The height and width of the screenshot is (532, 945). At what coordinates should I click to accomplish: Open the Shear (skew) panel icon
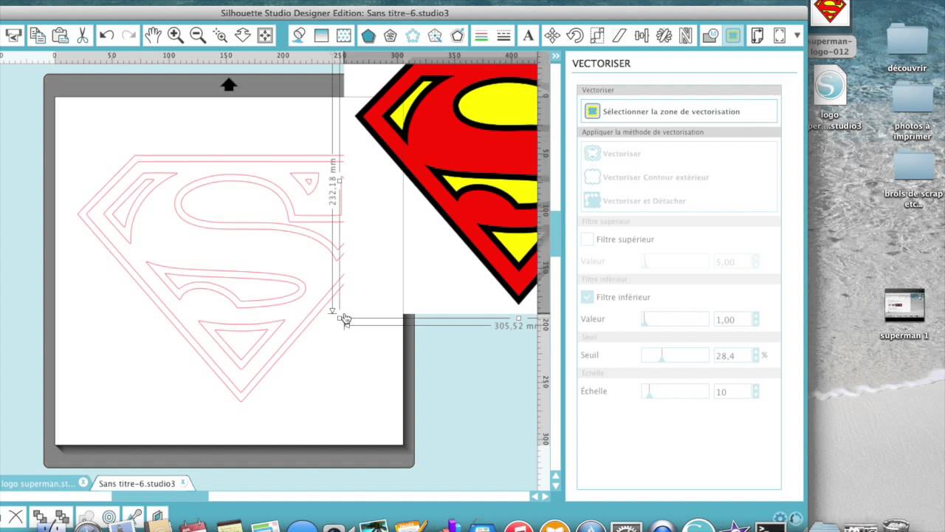(x=619, y=35)
